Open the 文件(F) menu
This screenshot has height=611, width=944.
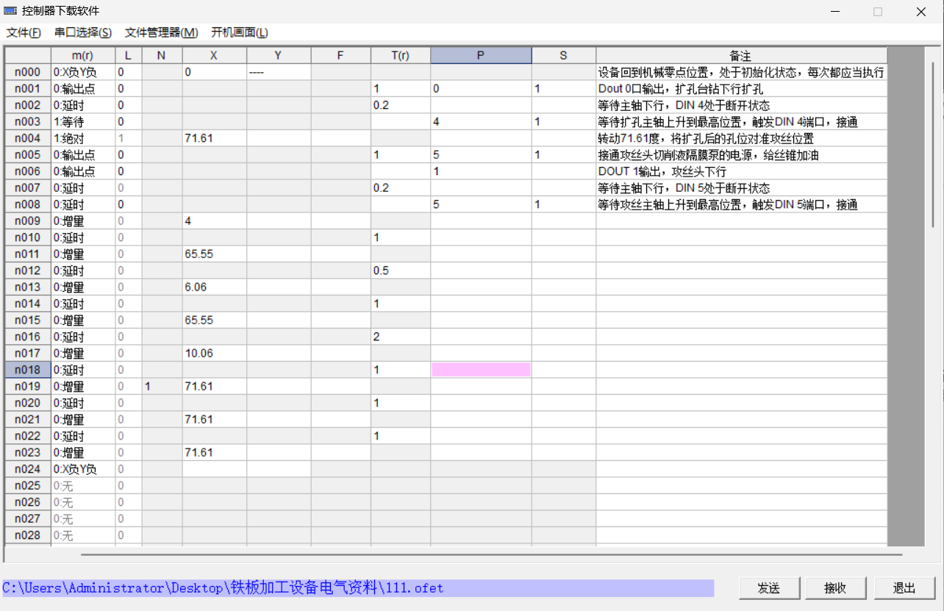[x=24, y=32]
